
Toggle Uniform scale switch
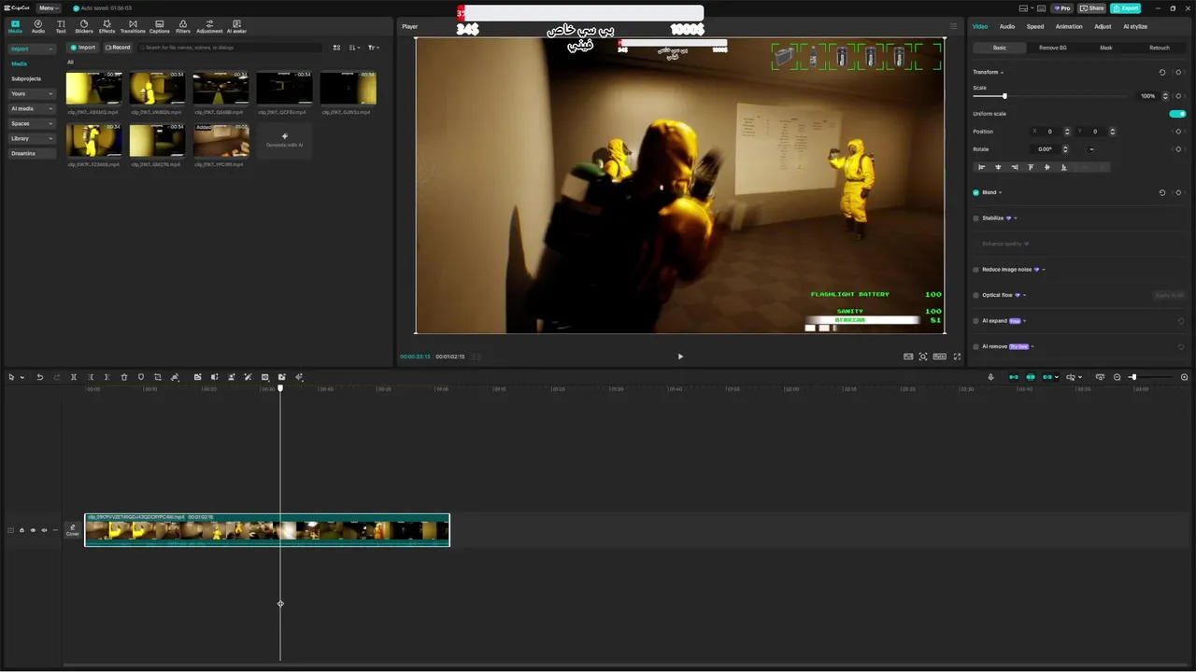point(1177,114)
